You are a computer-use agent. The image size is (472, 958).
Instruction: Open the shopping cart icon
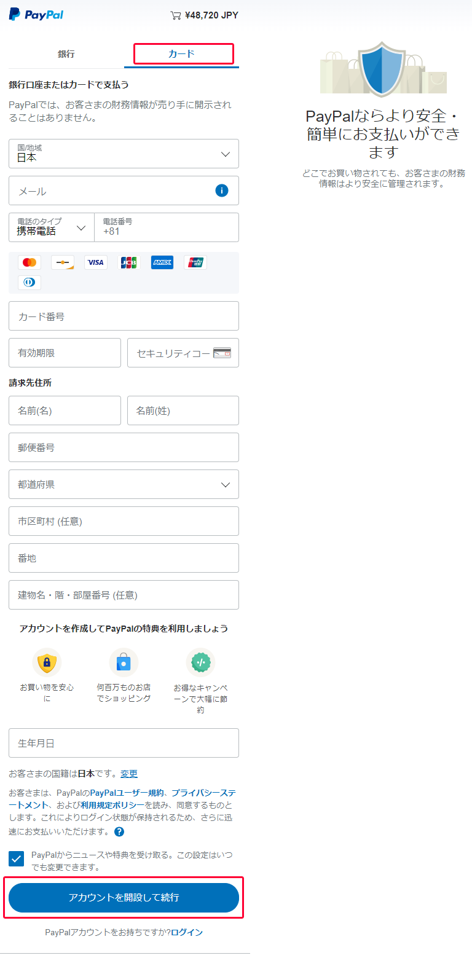point(176,15)
